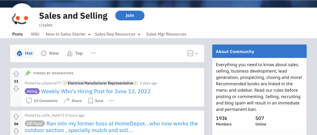Viewport: 317px width, 135px height.
Task: Open the Sales Mgr Resources tab
Action: pos(166,34)
